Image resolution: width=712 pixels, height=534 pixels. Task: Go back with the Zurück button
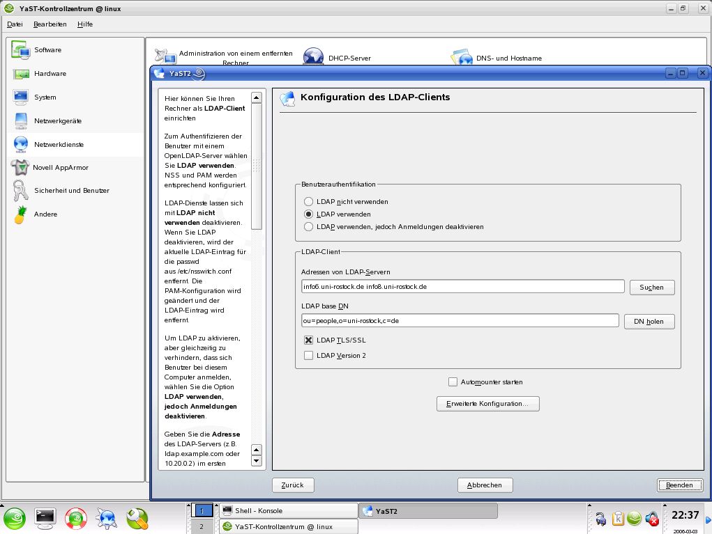293,485
